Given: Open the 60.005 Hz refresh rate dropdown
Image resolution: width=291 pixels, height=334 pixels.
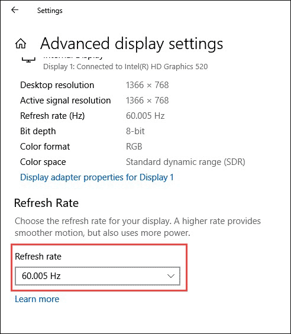Looking at the screenshot, I should click(98, 276).
